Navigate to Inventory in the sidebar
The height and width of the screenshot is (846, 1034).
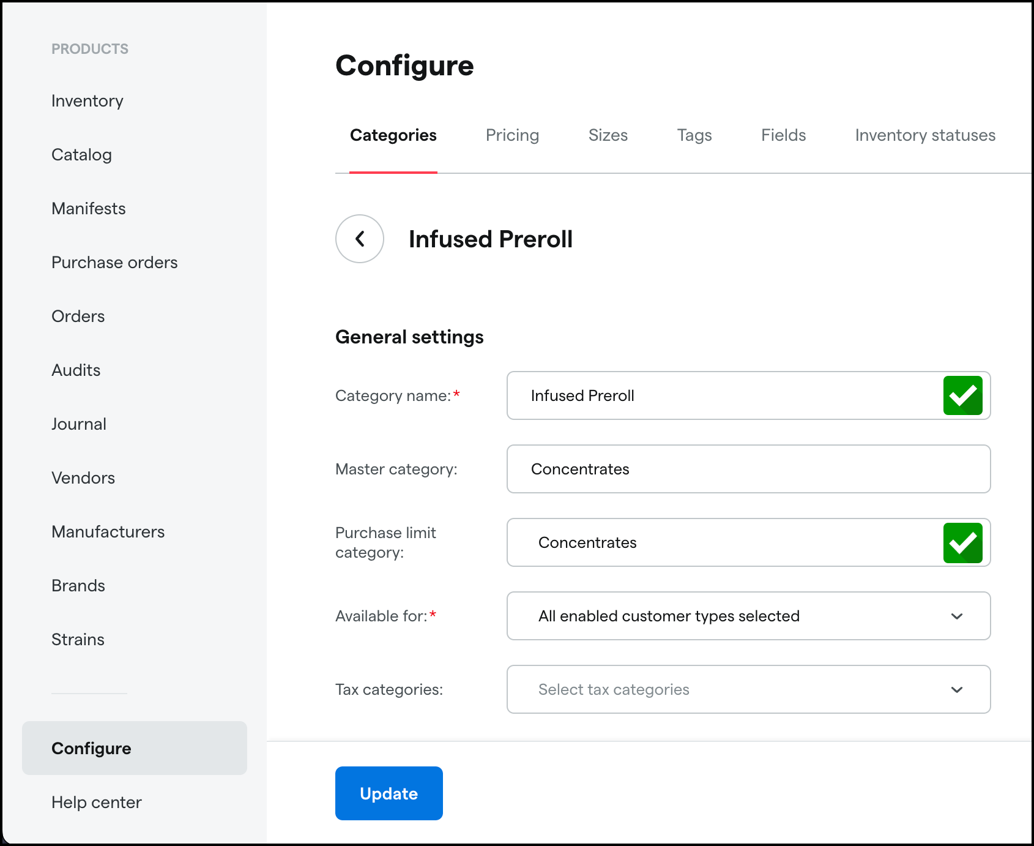point(87,101)
